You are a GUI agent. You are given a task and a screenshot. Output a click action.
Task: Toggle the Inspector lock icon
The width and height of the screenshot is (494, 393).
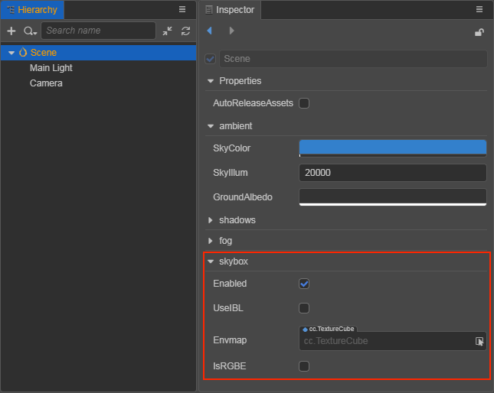479,32
